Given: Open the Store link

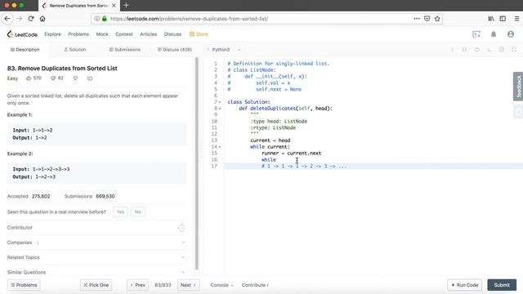Looking at the screenshot, I should pos(199,34).
